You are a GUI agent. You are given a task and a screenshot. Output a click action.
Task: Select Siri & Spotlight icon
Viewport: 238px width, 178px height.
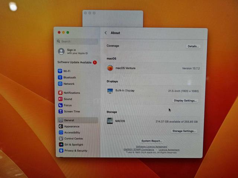click(61, 144)
